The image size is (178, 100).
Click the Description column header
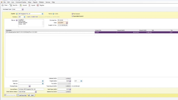[x=50, y=30]
